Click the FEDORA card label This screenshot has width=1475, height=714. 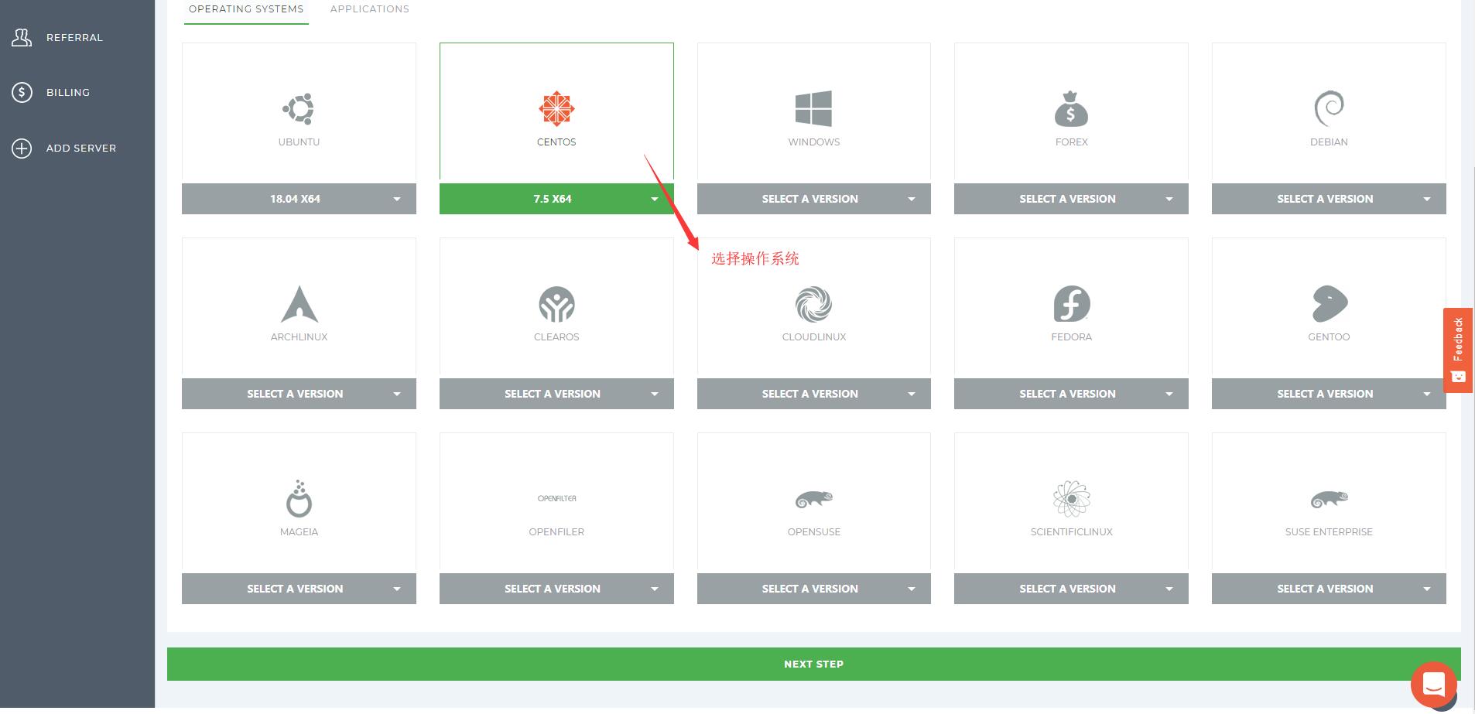(x=1071, y=337)
